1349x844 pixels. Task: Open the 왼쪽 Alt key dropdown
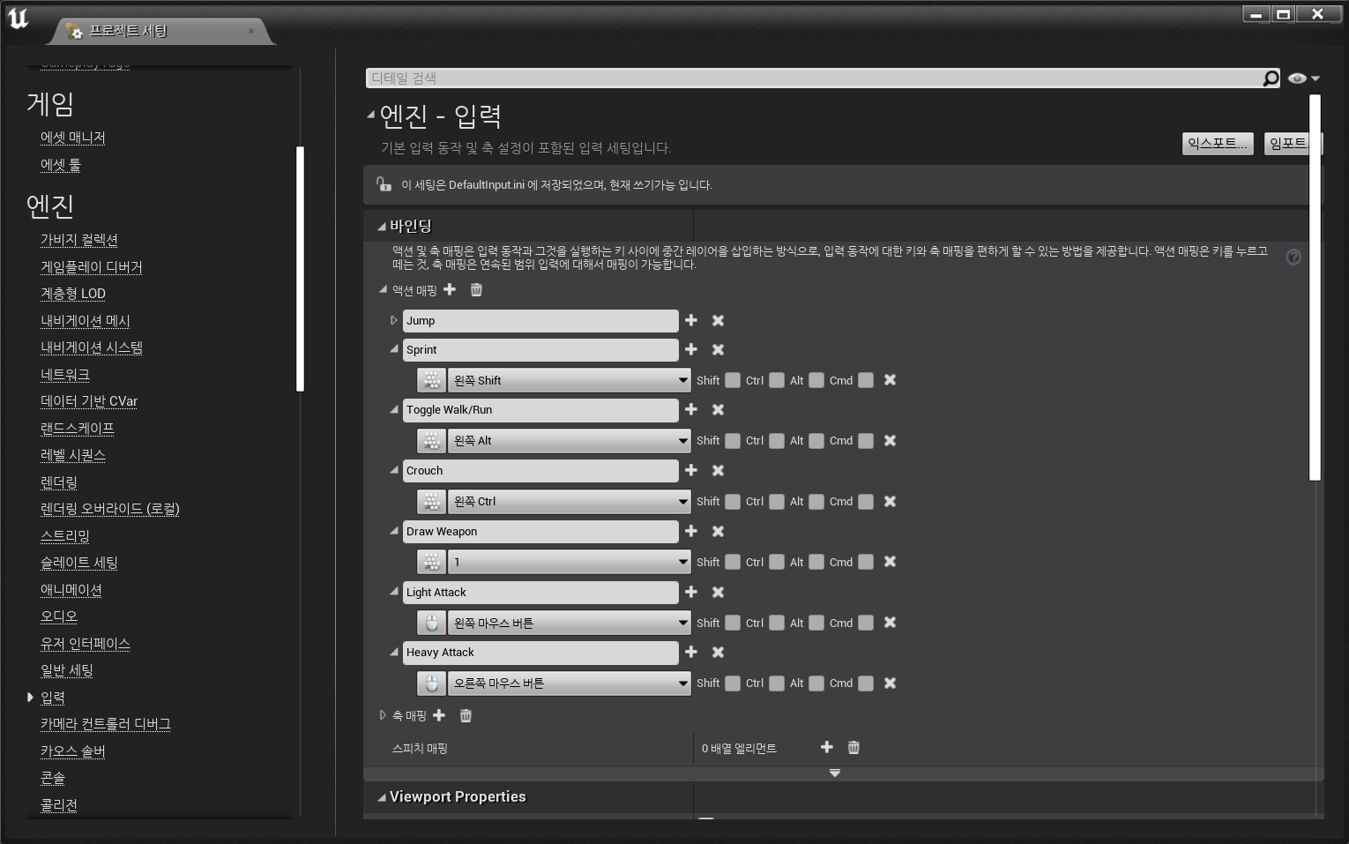point(570,440)
